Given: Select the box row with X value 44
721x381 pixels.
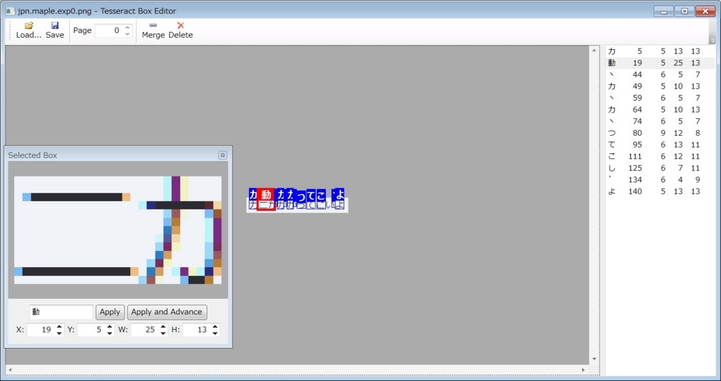Looking at the screenshot, I should pyautogui.click(x=660, y=75).
